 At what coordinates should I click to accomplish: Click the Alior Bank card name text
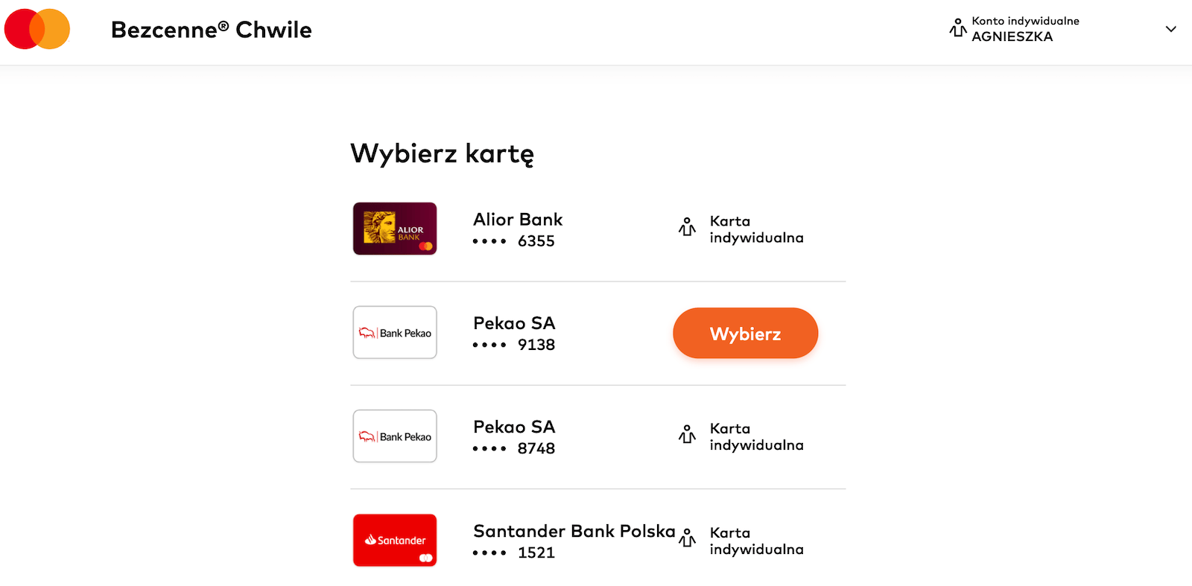(x=517, y=219)
